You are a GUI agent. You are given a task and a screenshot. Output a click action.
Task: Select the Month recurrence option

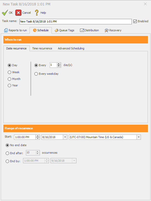point(9,79)
